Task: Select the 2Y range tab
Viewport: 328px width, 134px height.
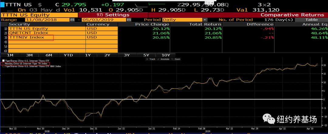Action: tap(107, 55)
